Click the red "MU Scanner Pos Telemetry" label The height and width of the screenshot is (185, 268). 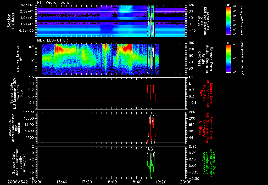[206, 128]
